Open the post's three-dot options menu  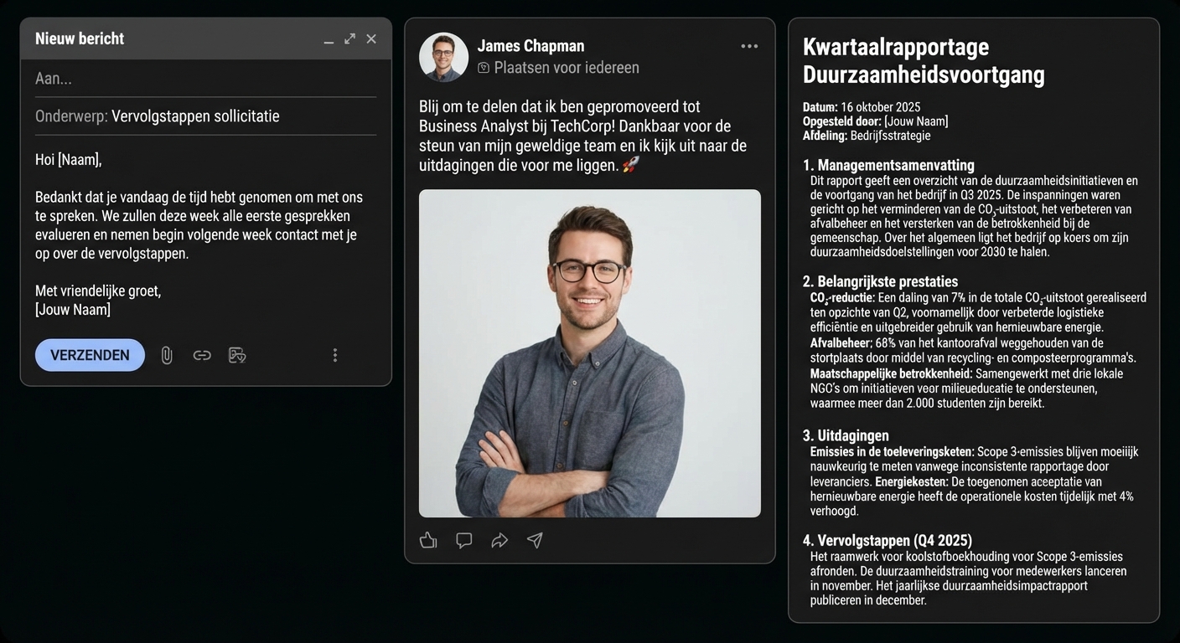(x=749, y=46)
